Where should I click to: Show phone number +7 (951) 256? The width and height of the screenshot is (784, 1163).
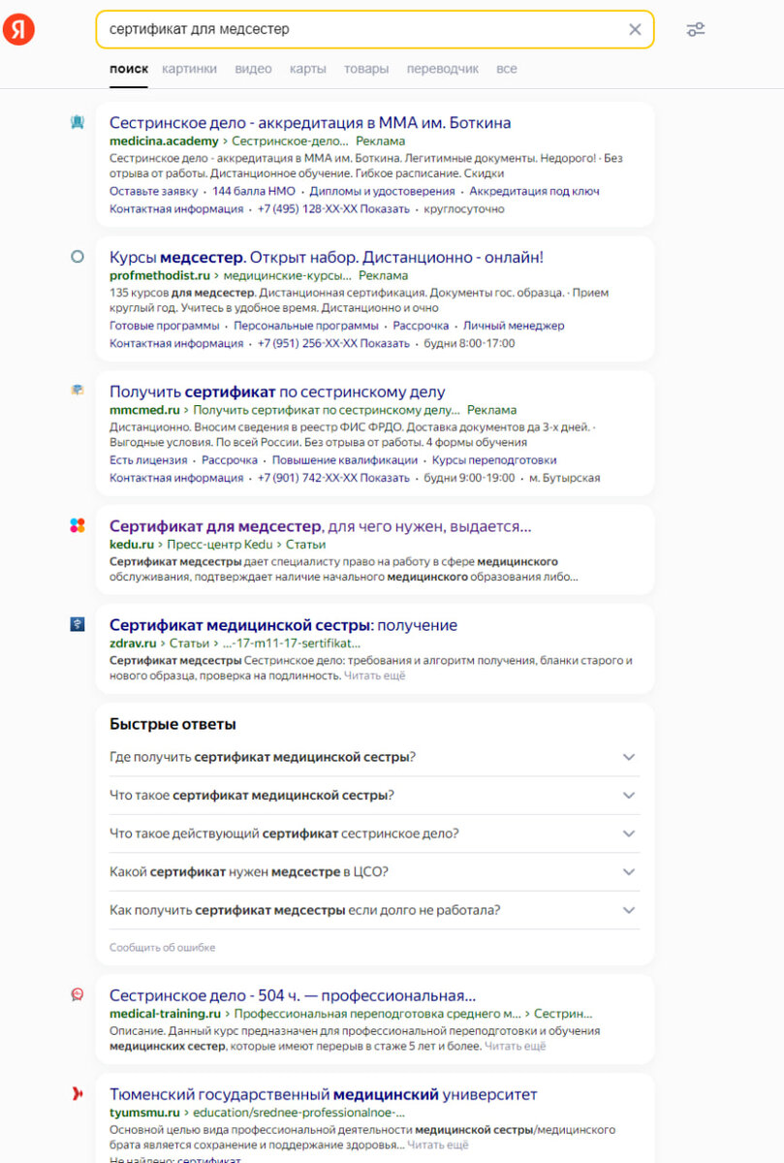(333, 343)
